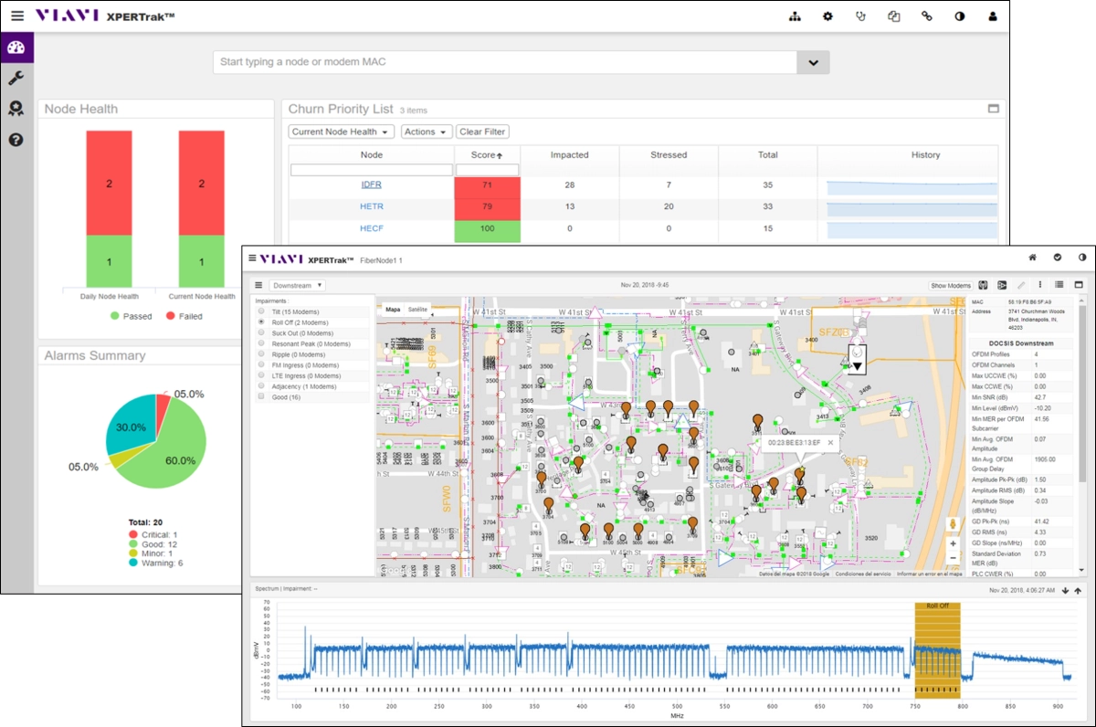Open the wrench tools sidebar icon
This screenshot has height=727, width=1096.
(16, 79)
